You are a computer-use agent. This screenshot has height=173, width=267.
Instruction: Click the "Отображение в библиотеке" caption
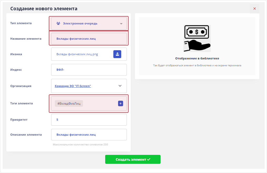click(x=197, y=58)
